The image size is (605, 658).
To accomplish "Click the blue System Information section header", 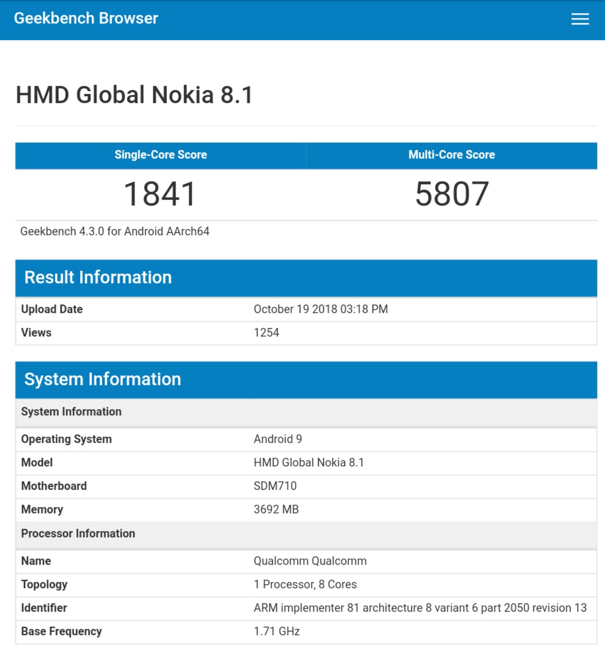I will [306, 380].
